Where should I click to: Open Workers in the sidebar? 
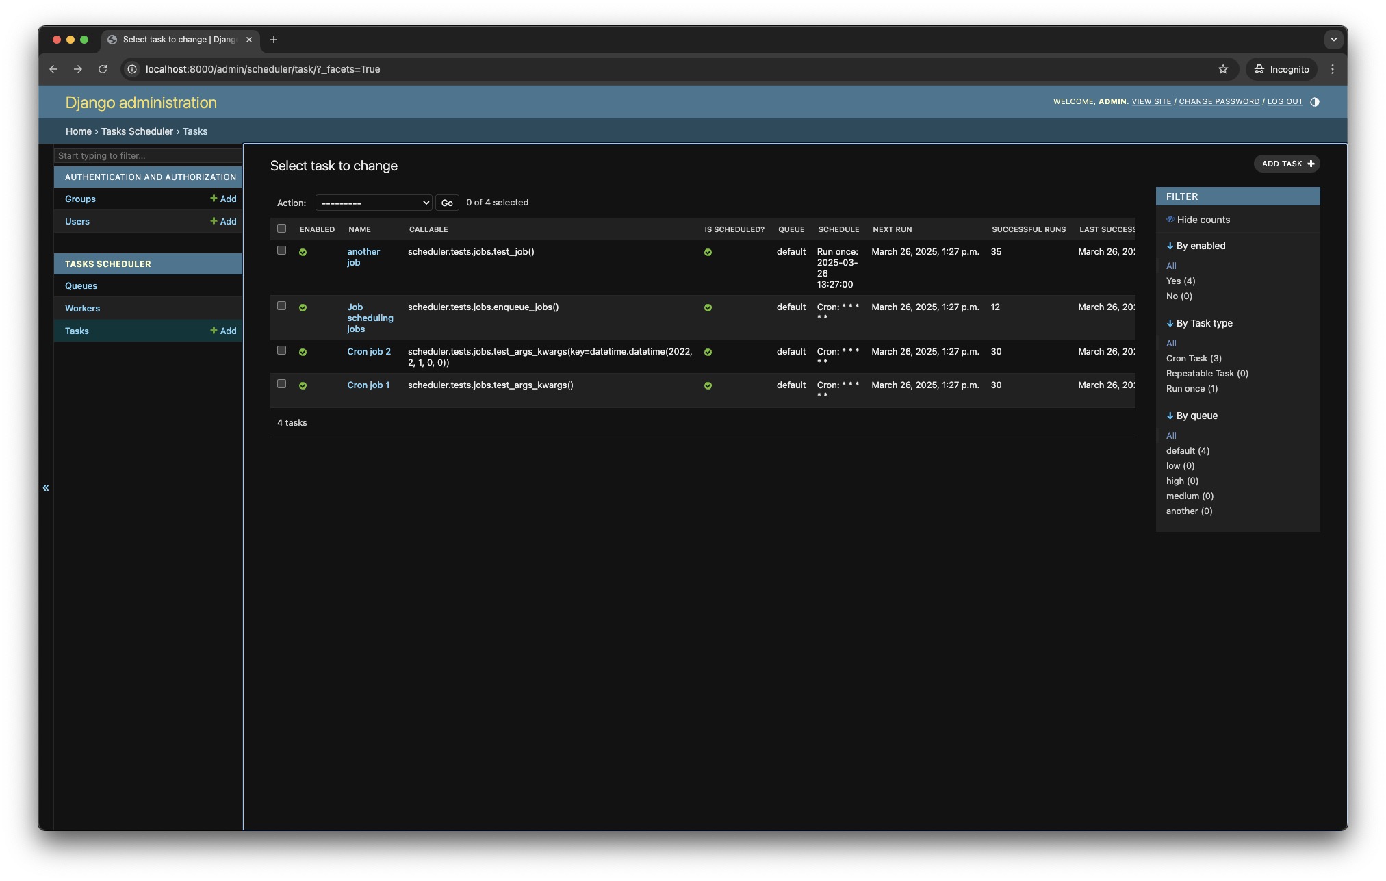[82, 308]
